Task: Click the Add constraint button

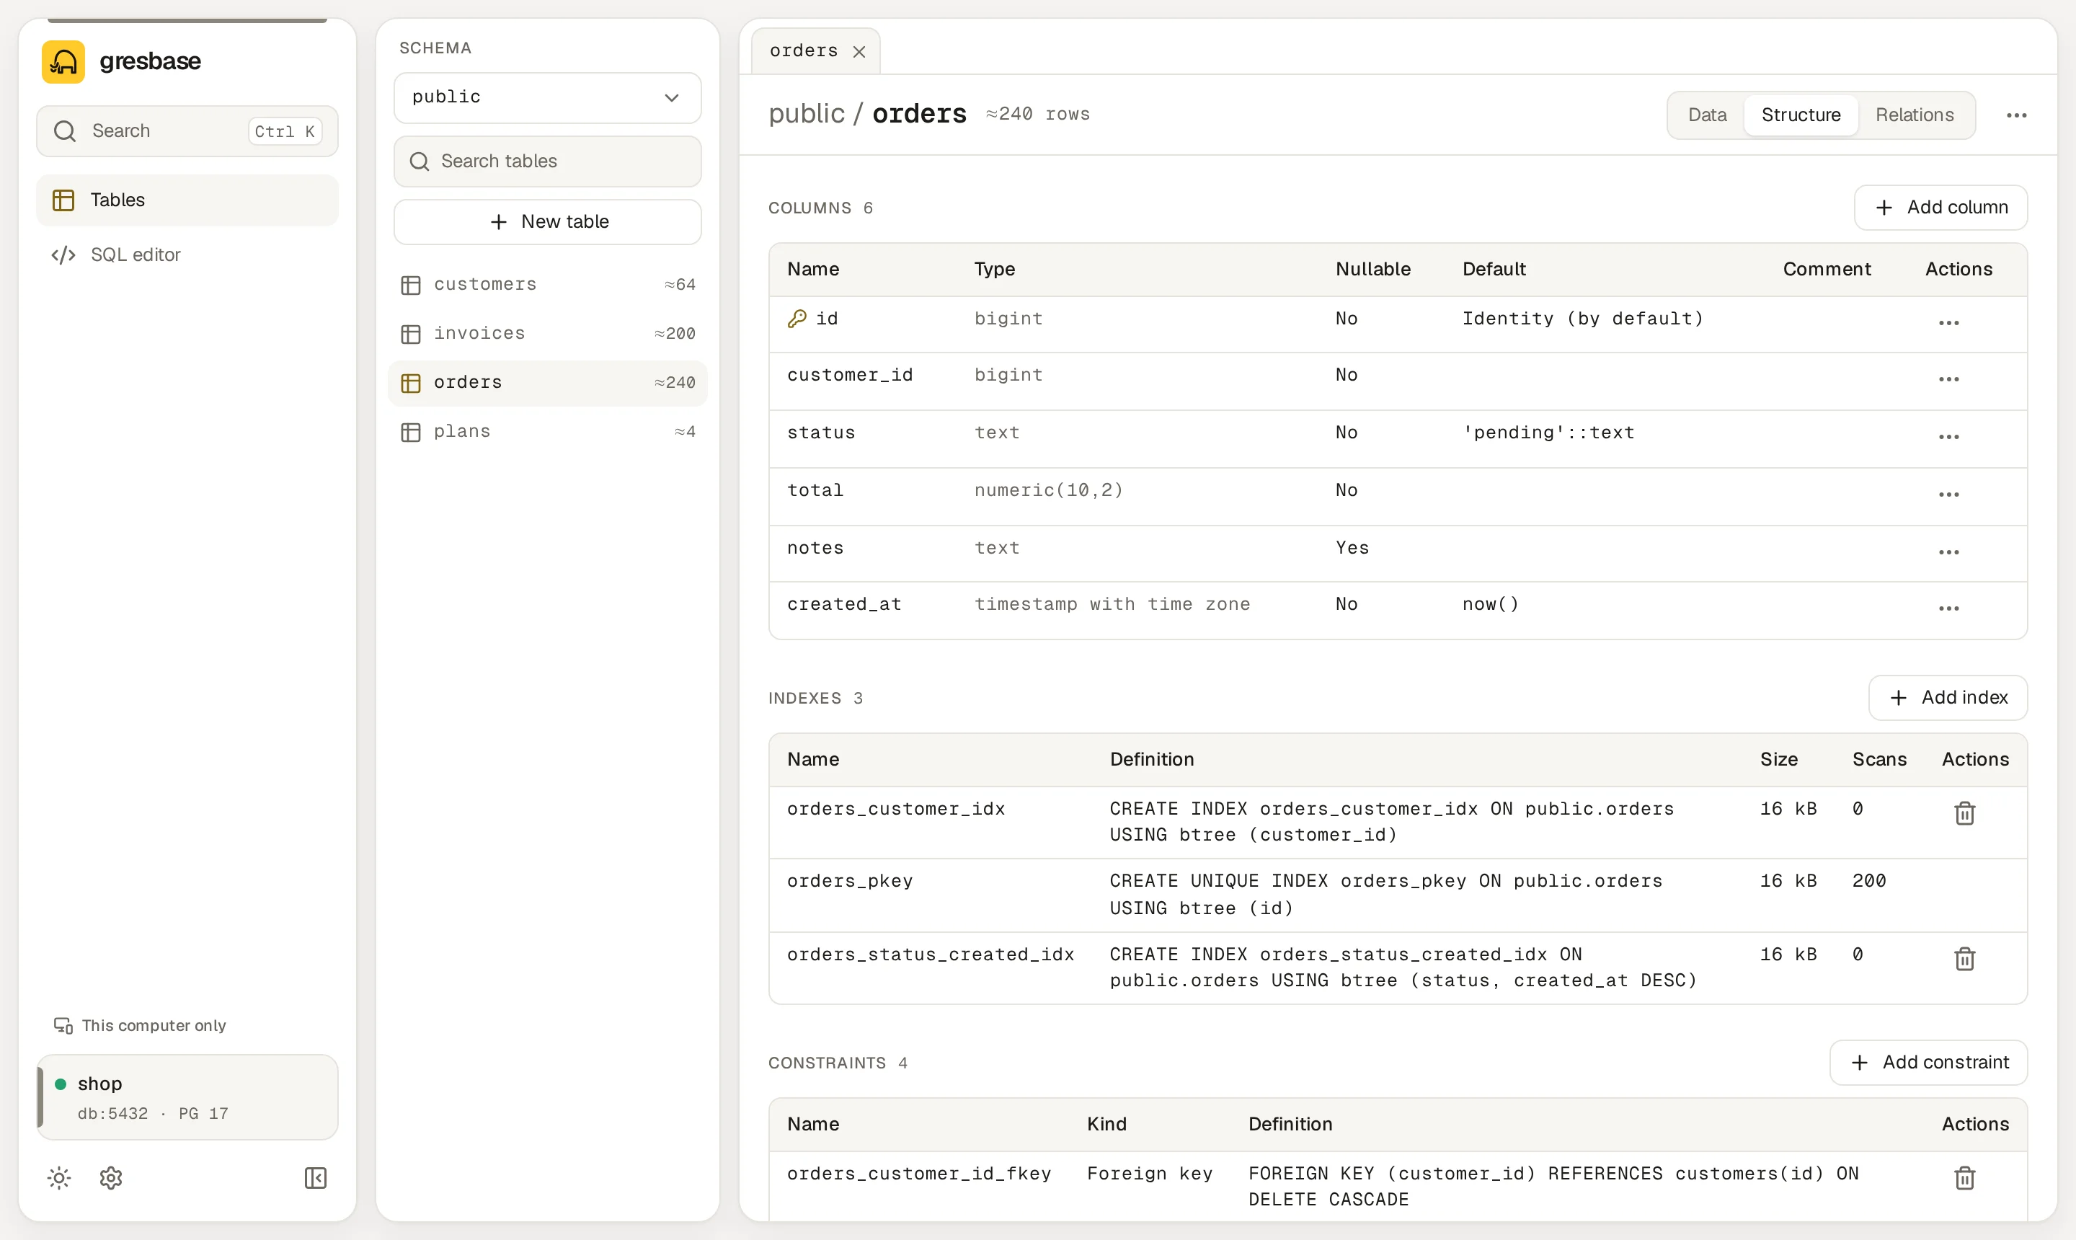Action: click(1928, 1063)
